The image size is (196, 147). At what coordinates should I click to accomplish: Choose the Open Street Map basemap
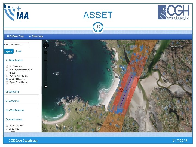point(7,82)
